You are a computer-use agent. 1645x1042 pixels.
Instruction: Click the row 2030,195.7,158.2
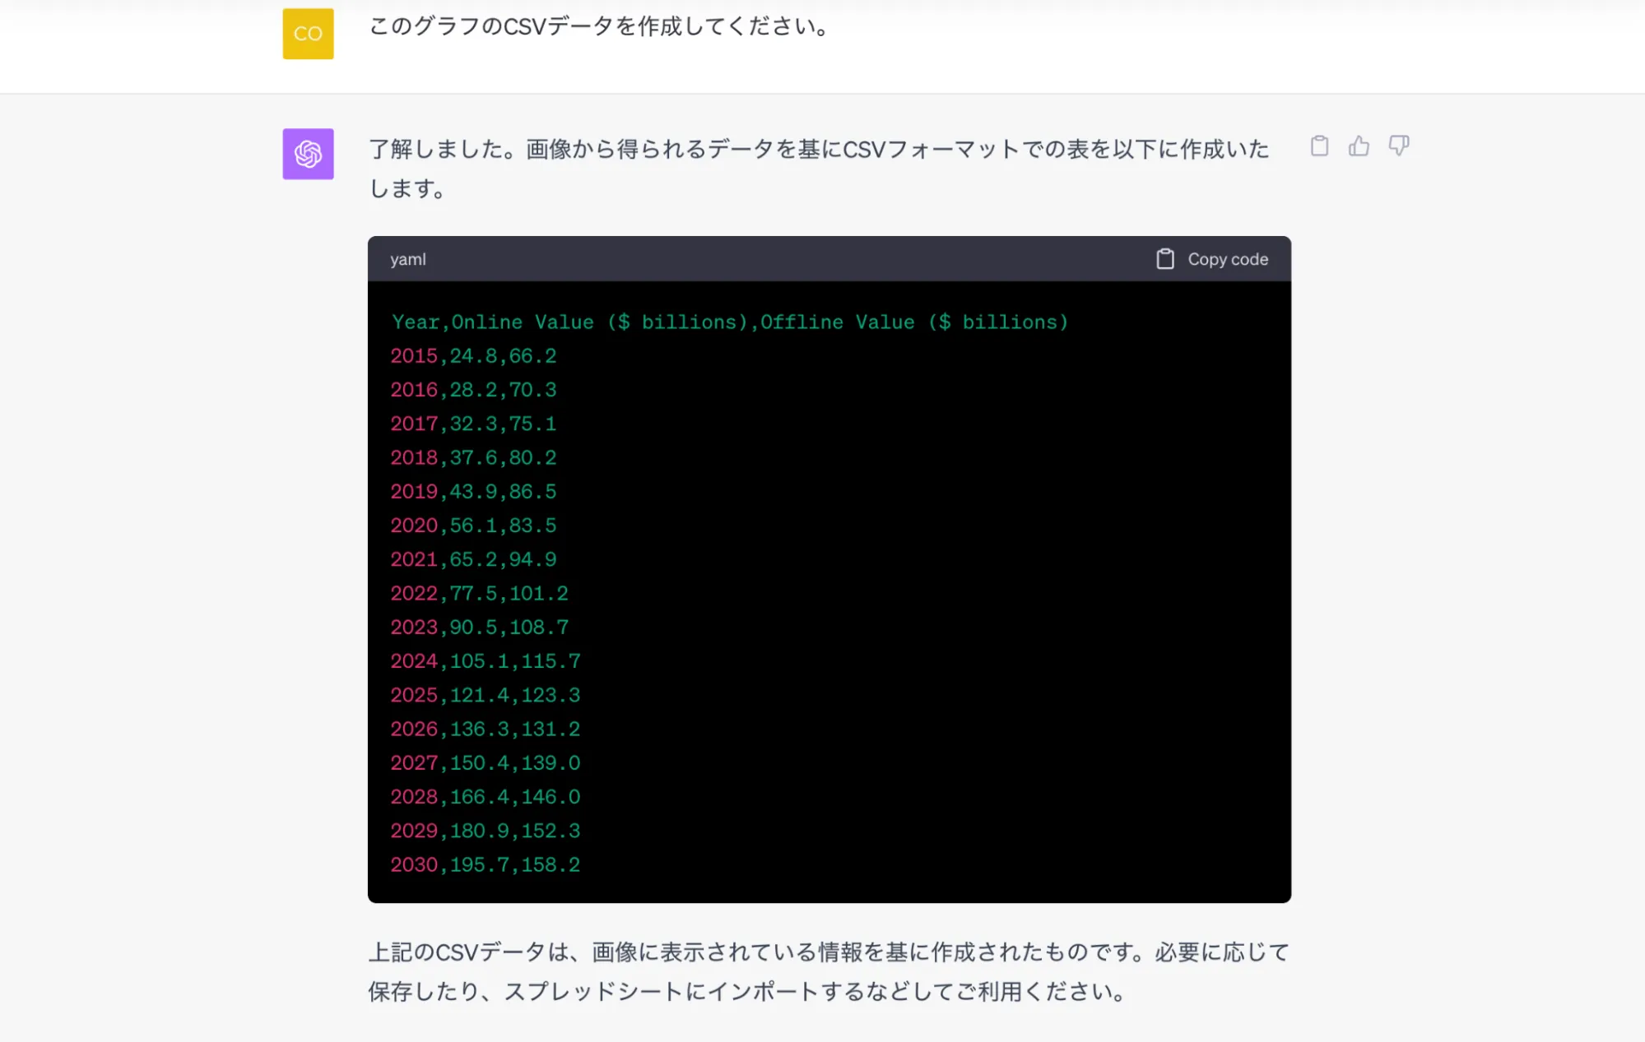point(486,865)
